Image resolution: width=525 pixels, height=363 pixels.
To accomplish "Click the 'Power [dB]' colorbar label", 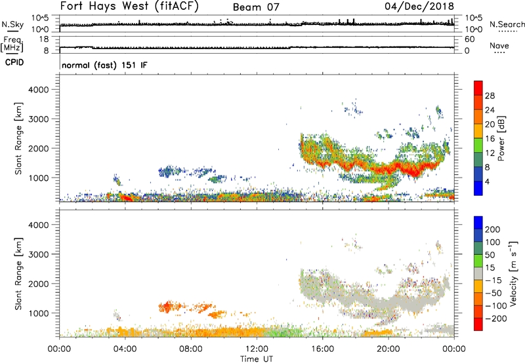I will (x=501, y=138).
